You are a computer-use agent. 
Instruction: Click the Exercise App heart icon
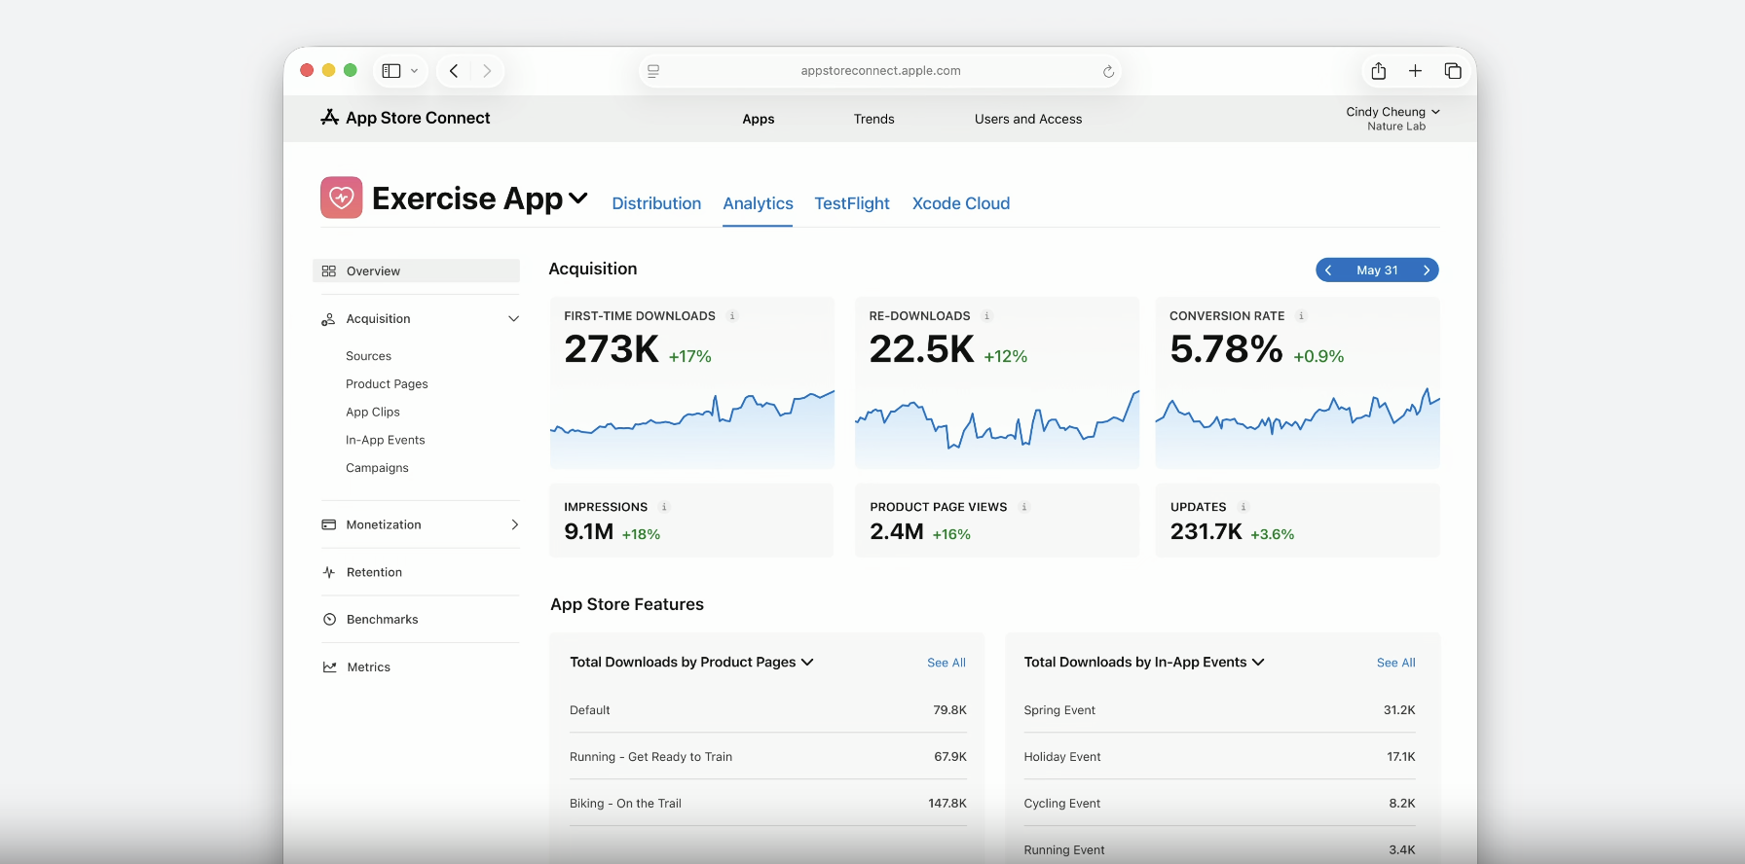(x=342, y=198)
